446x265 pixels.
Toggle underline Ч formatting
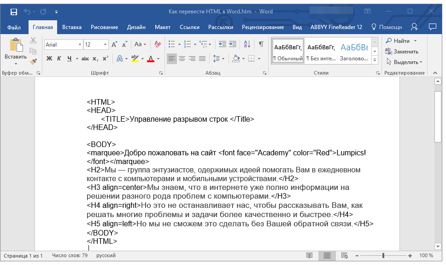click(70, 59)
